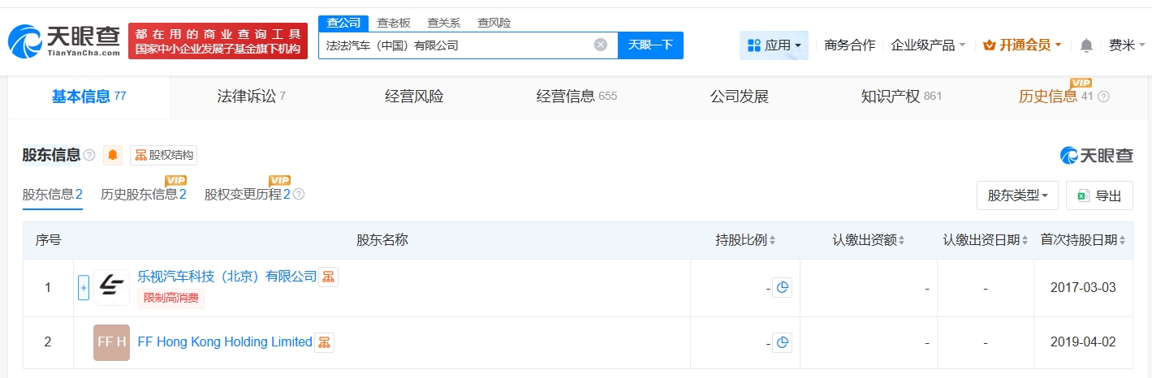
Task: Open equity structure icon for FF Hong Kong Holding
Action: (324, 342)
